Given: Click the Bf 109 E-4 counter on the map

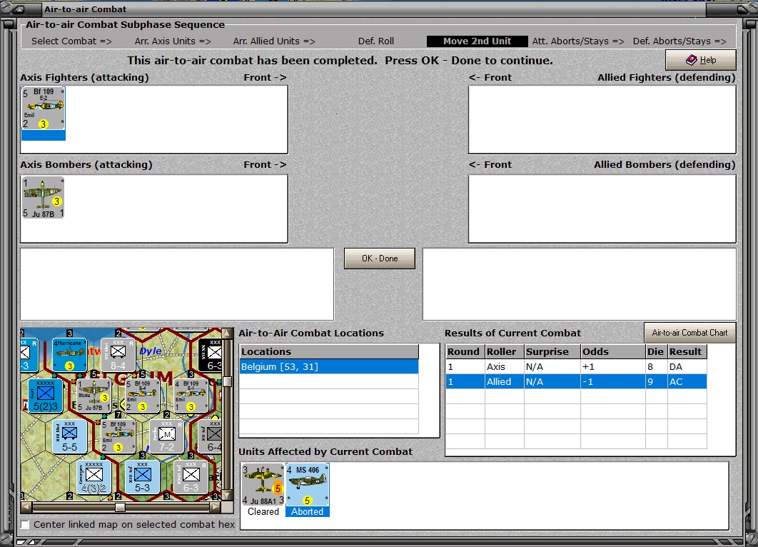Looking at the screenshot, I should 142,396.
